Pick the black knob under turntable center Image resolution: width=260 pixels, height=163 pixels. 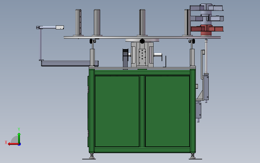(x=142, y=41)
